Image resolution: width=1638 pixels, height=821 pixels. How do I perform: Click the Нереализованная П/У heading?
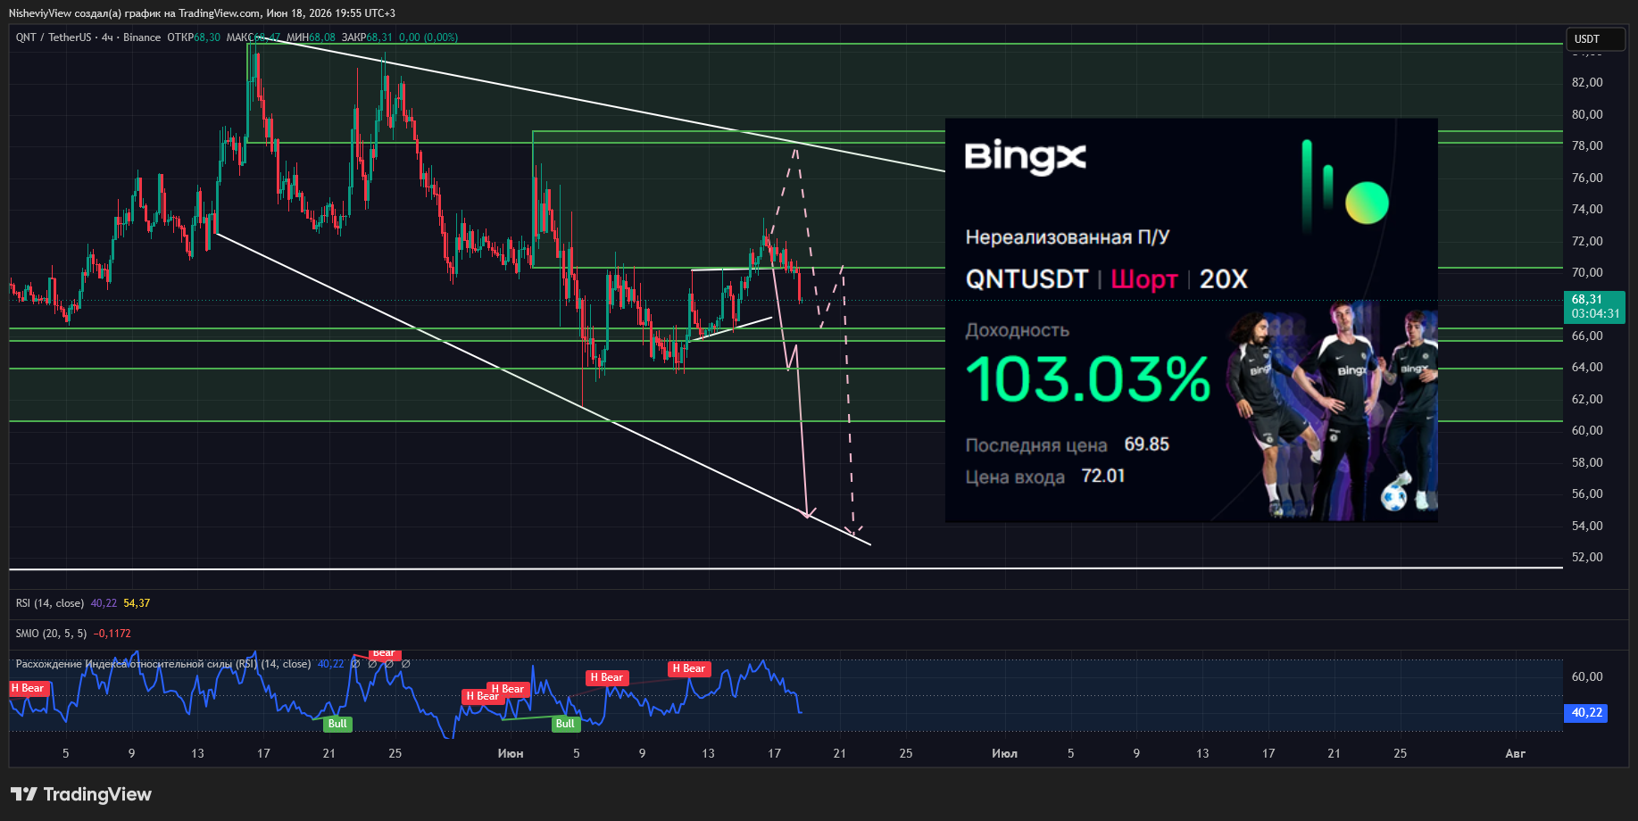[x=1068, y=237]
